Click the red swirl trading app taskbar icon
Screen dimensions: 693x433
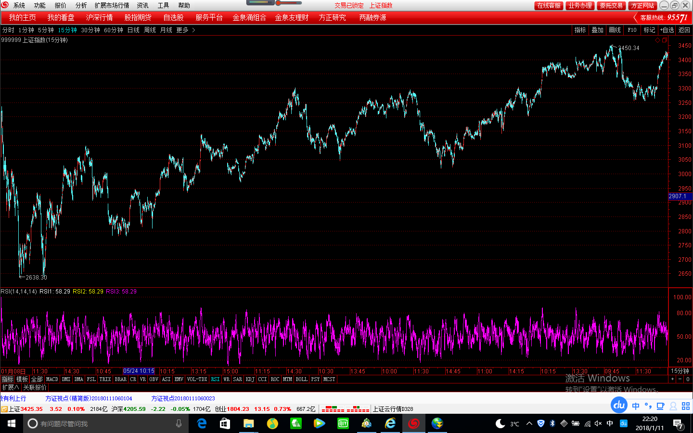click(x=414, y=423)
